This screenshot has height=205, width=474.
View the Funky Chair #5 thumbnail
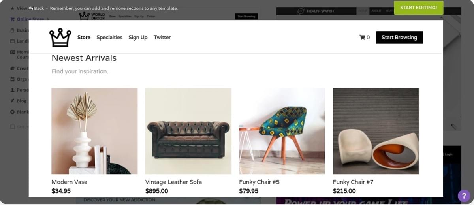click(282, 131)
